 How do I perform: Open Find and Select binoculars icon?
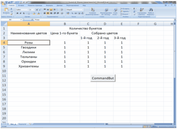pos(151,11)
